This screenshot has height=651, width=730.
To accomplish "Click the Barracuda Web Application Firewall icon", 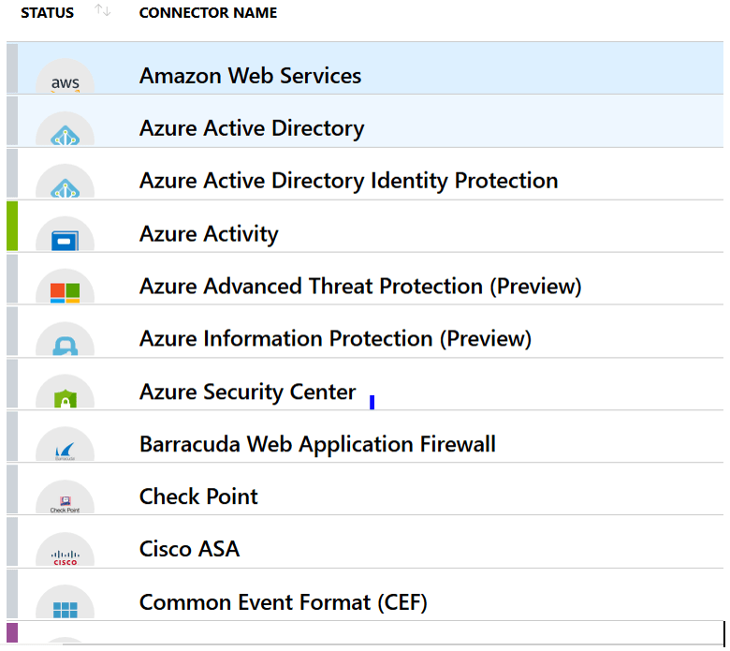I will tap(65, 449).
